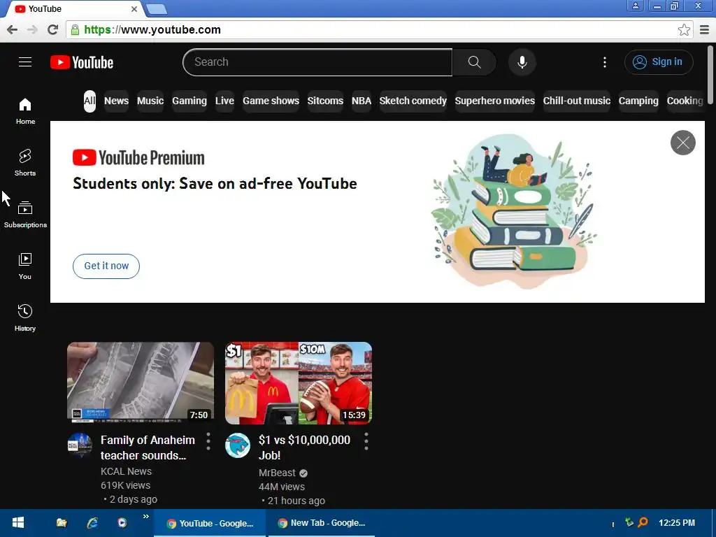This screenshot has width=716, height=537.
Task: Open the YouTube hamburger guide menu
Action: pyautogui.click(x=25, y=62)
